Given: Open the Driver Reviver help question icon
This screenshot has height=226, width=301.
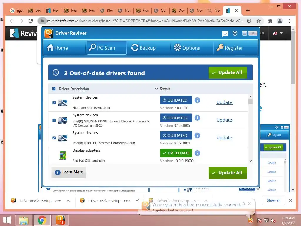Looking at the screenshot, I should (x=235, y=34).
